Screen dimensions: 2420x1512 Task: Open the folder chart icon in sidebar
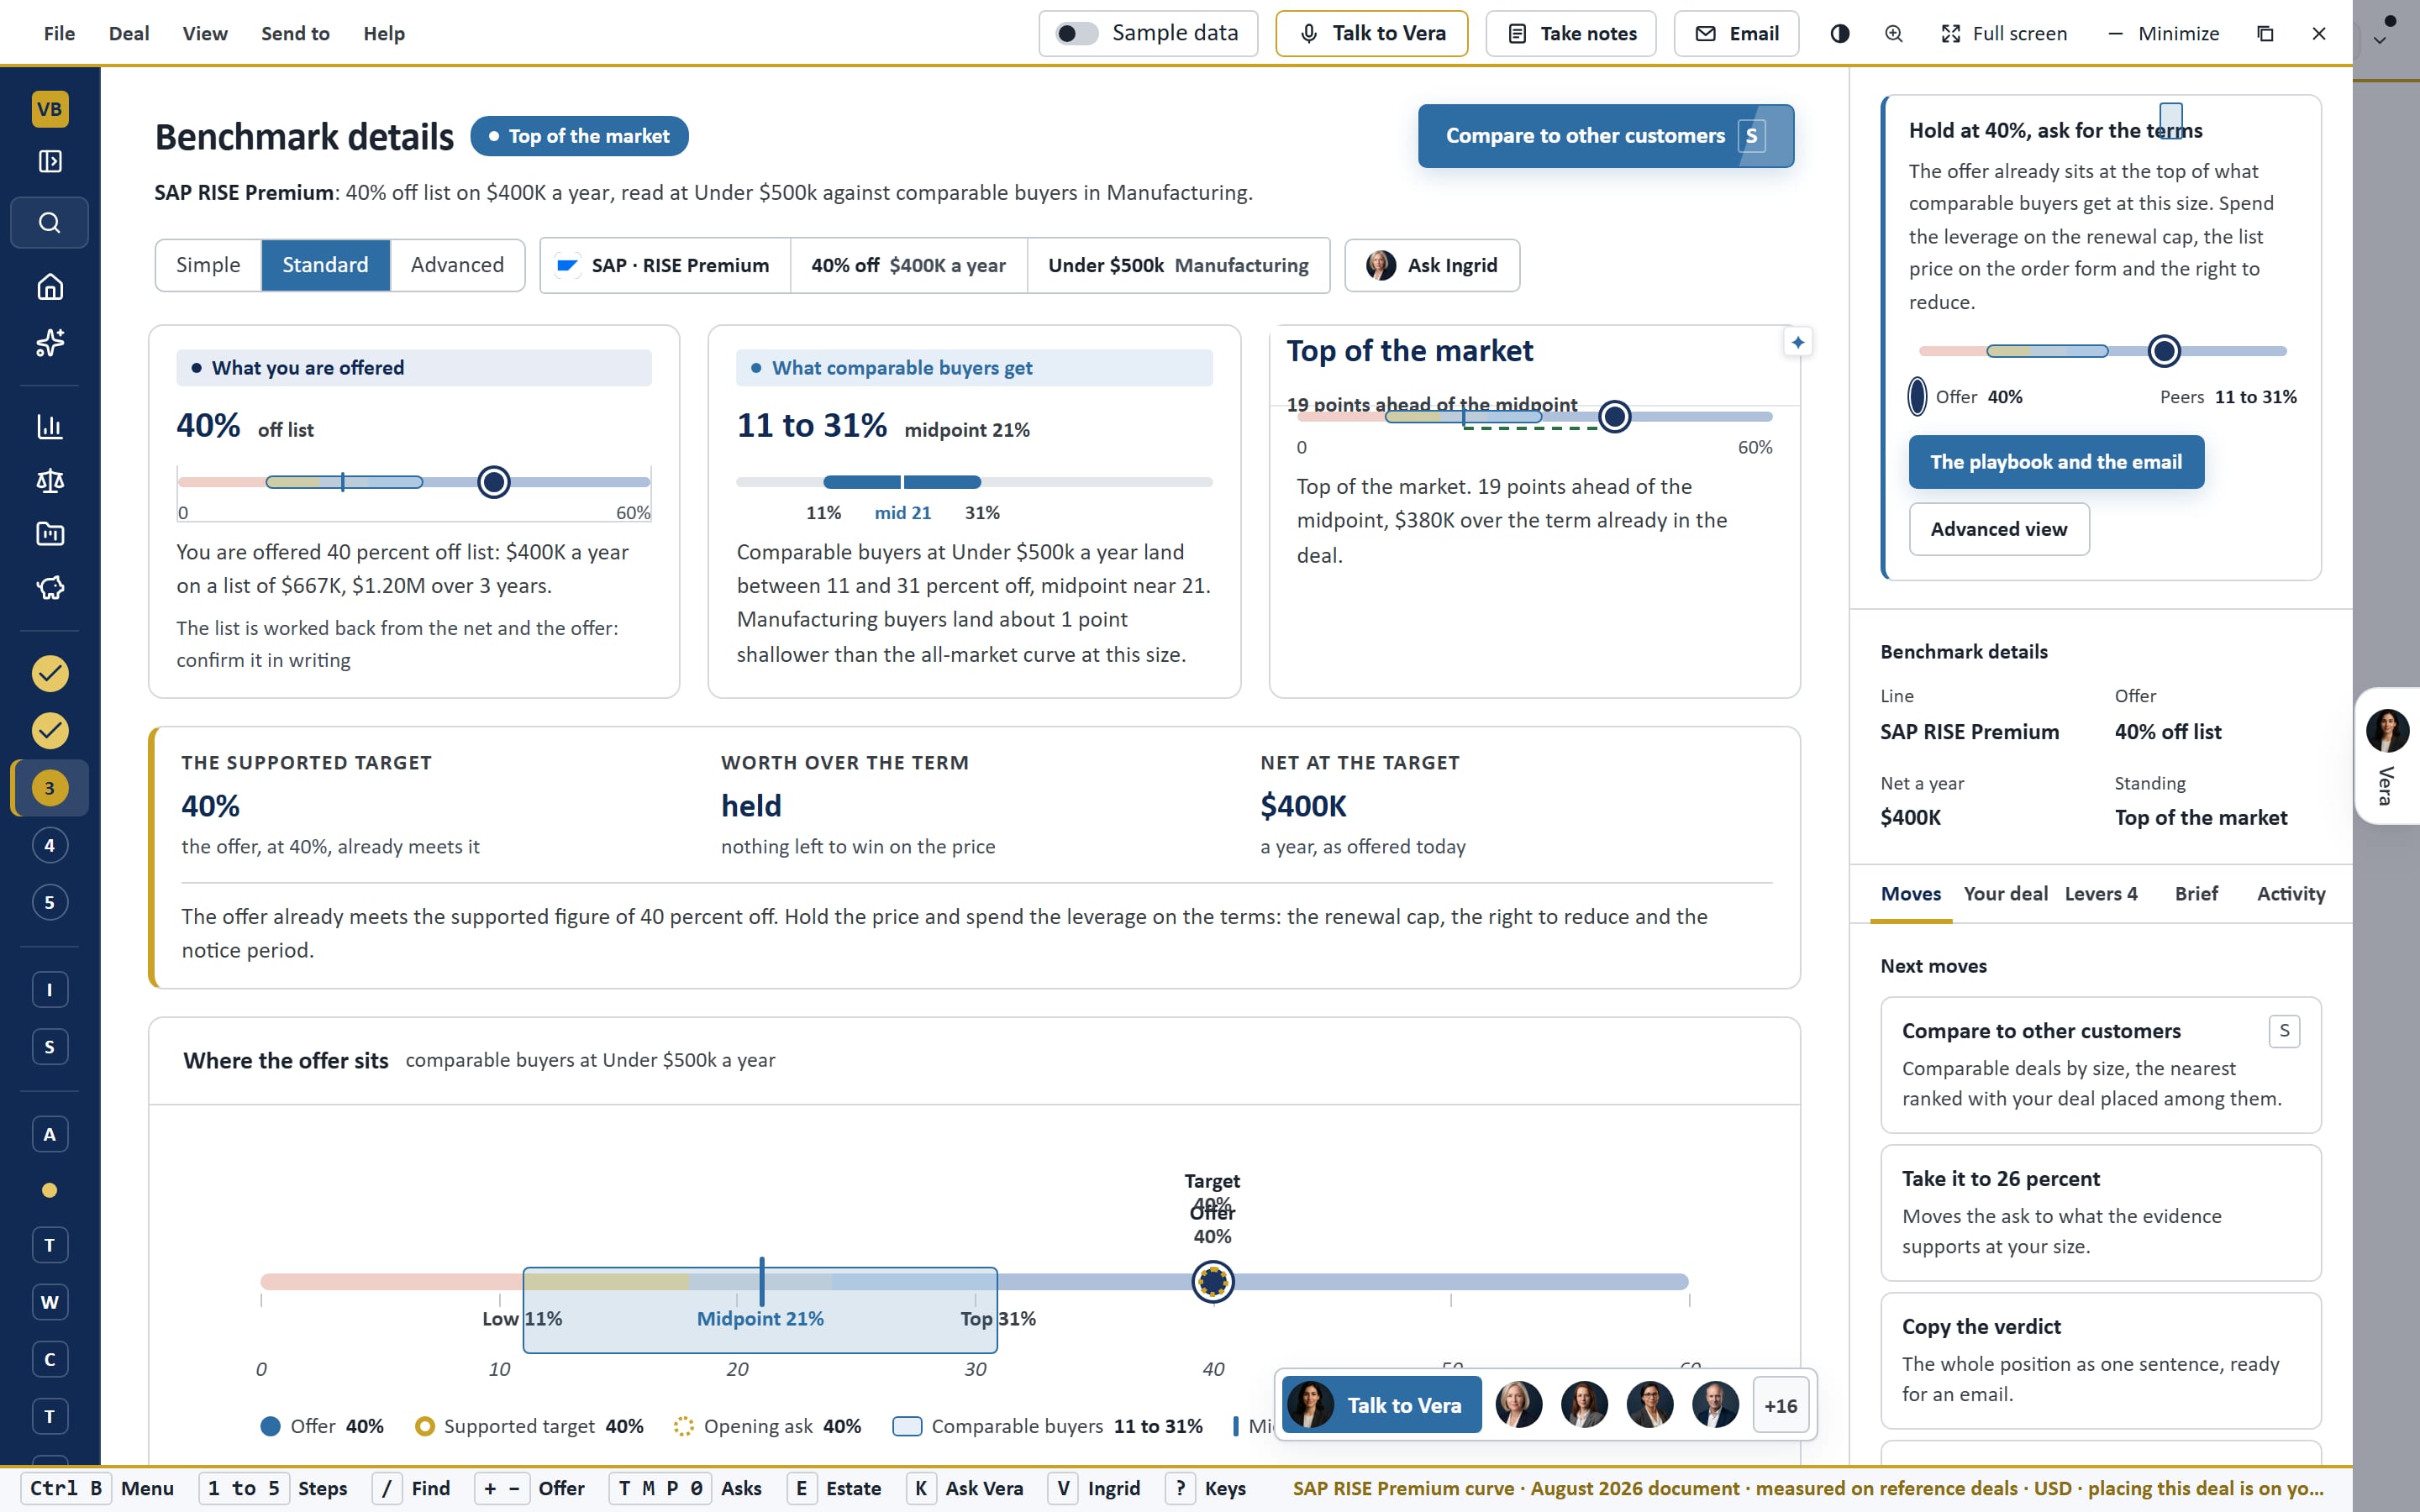(49, 534)
